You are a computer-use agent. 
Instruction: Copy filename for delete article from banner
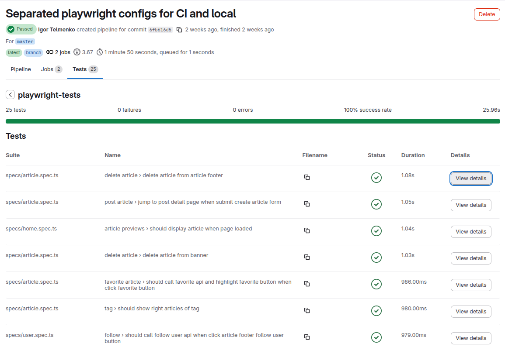(x=307, y=257)
